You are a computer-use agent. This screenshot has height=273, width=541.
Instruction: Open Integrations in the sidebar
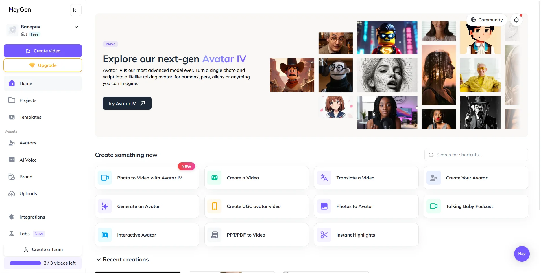coord(43,217)
